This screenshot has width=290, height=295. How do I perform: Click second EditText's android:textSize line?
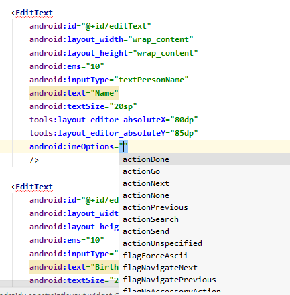pyautogui.click(x=74, y=280)
